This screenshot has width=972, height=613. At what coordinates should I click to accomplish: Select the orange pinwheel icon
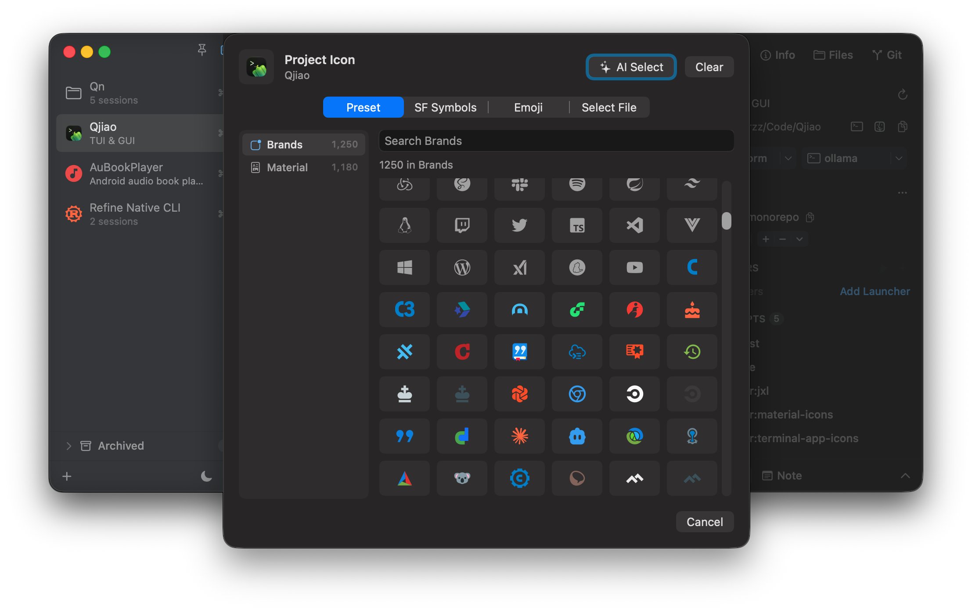coord(519,394)
